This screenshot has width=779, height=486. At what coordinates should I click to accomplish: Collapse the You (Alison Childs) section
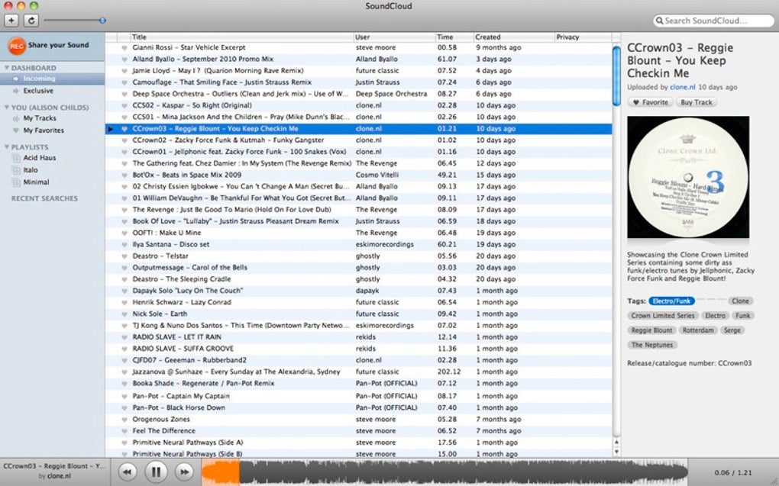tap(7, 108)
